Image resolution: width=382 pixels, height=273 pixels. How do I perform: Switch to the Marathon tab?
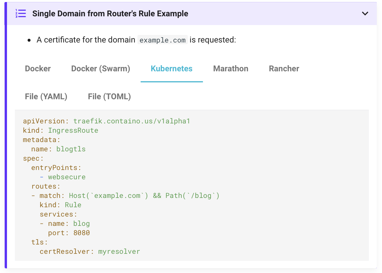[x=231, y=69]
